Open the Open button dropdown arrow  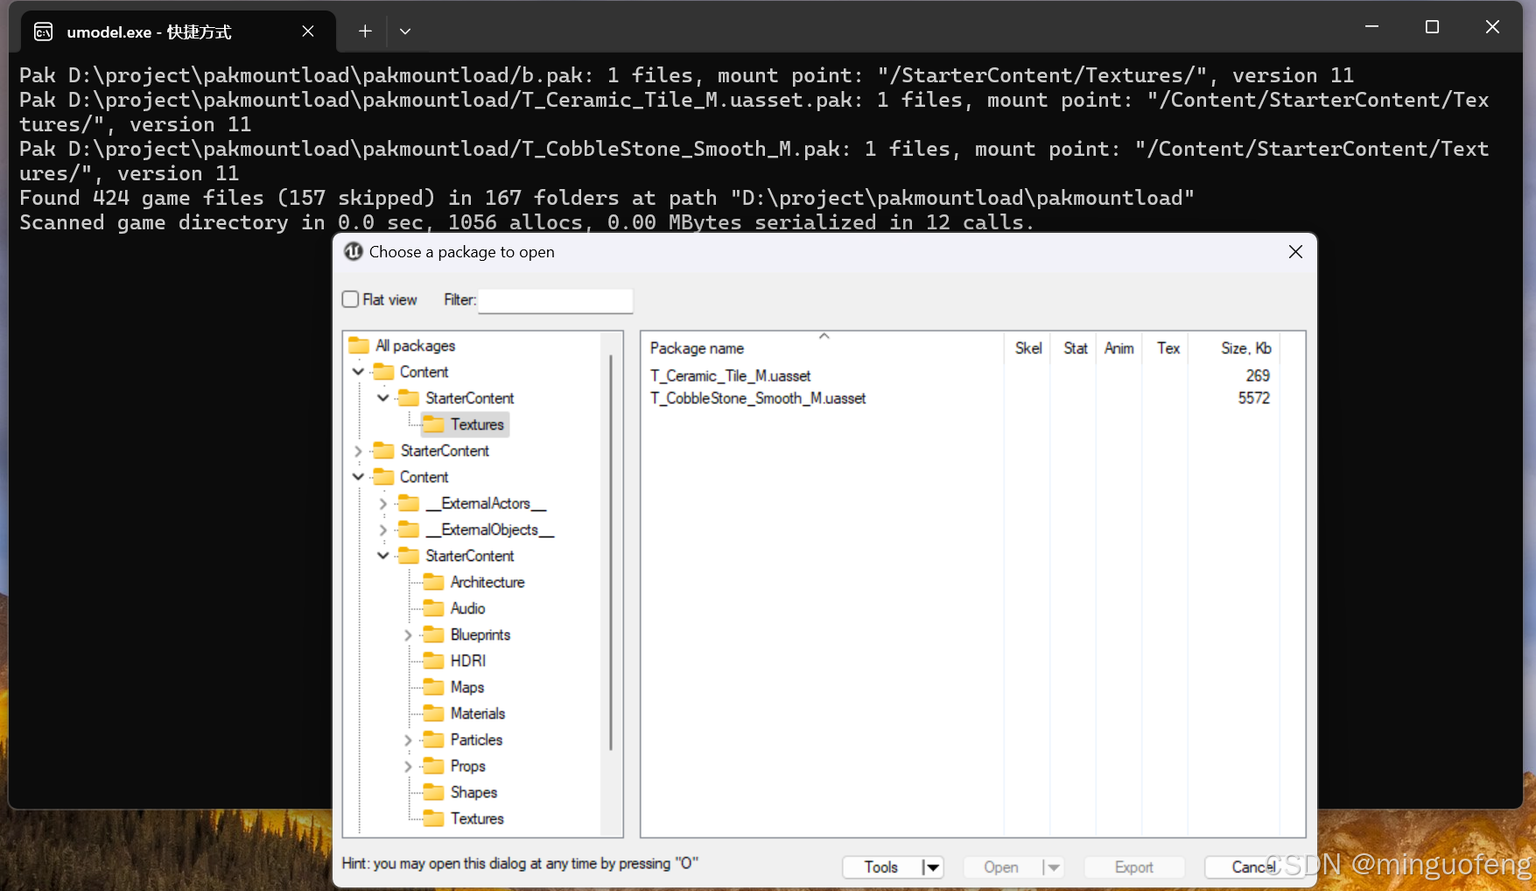(1053, 867)
